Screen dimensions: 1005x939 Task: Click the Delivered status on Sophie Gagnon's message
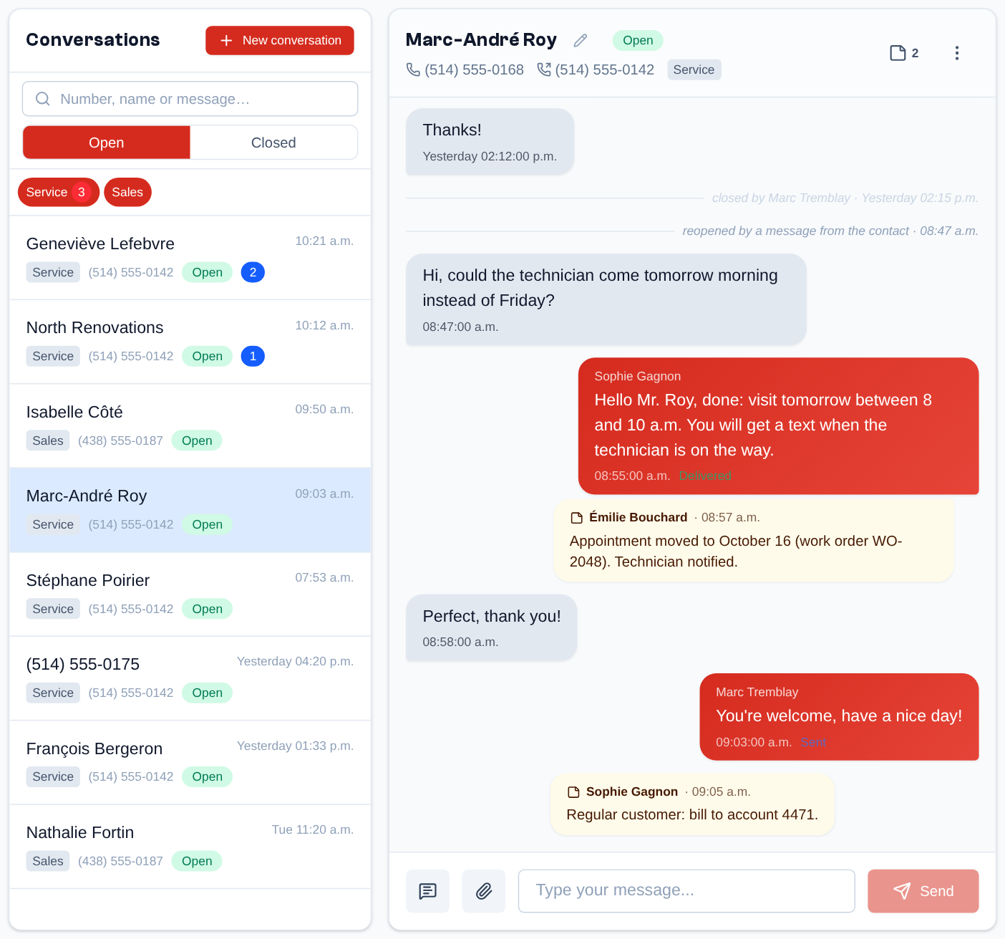tap(705, 476)
